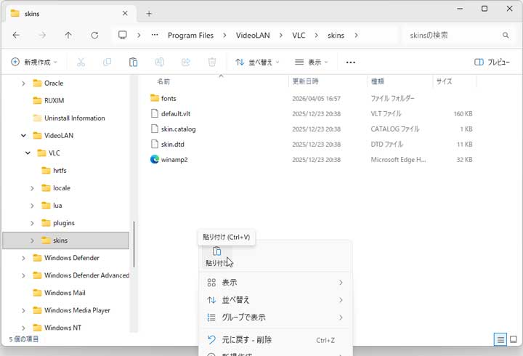Click VideoLAN in the breadcrumb
This screenshot has width=523, height=356.
253,35
